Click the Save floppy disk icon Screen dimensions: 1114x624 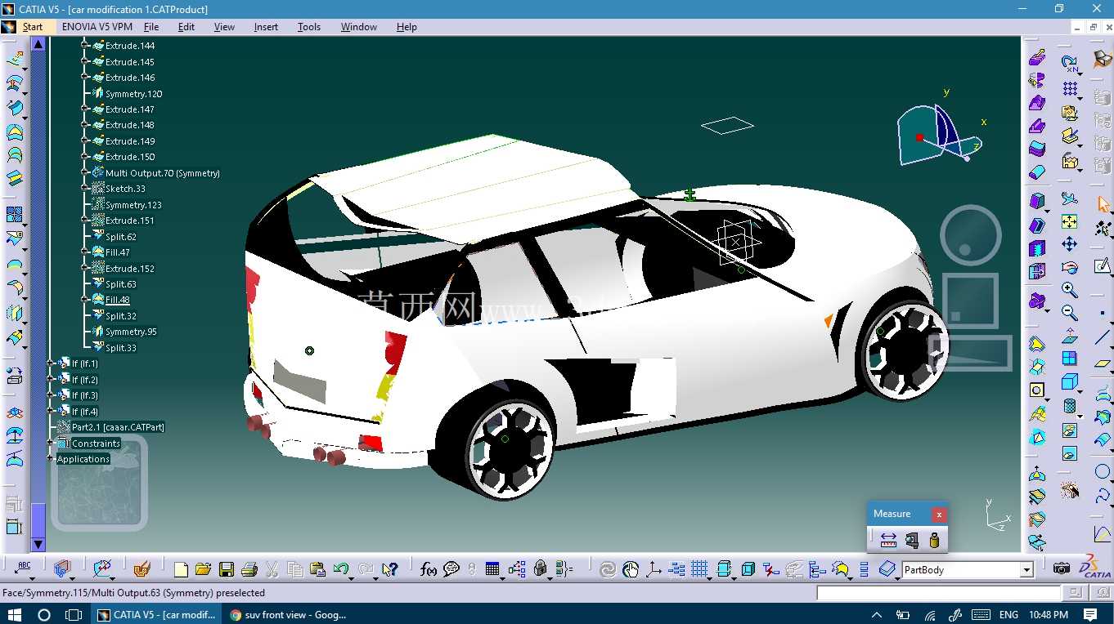(x=227, y=569)
